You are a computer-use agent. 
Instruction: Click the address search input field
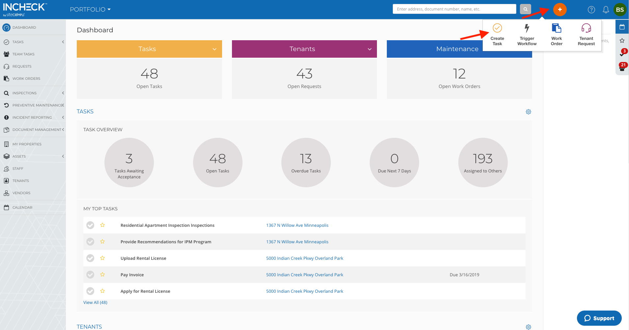pyautogui.click(x=454, y=9)
